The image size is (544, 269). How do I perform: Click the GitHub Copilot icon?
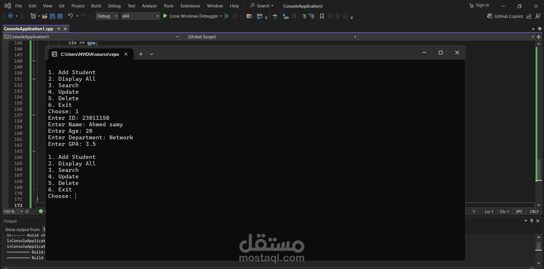tap(490, 16)
